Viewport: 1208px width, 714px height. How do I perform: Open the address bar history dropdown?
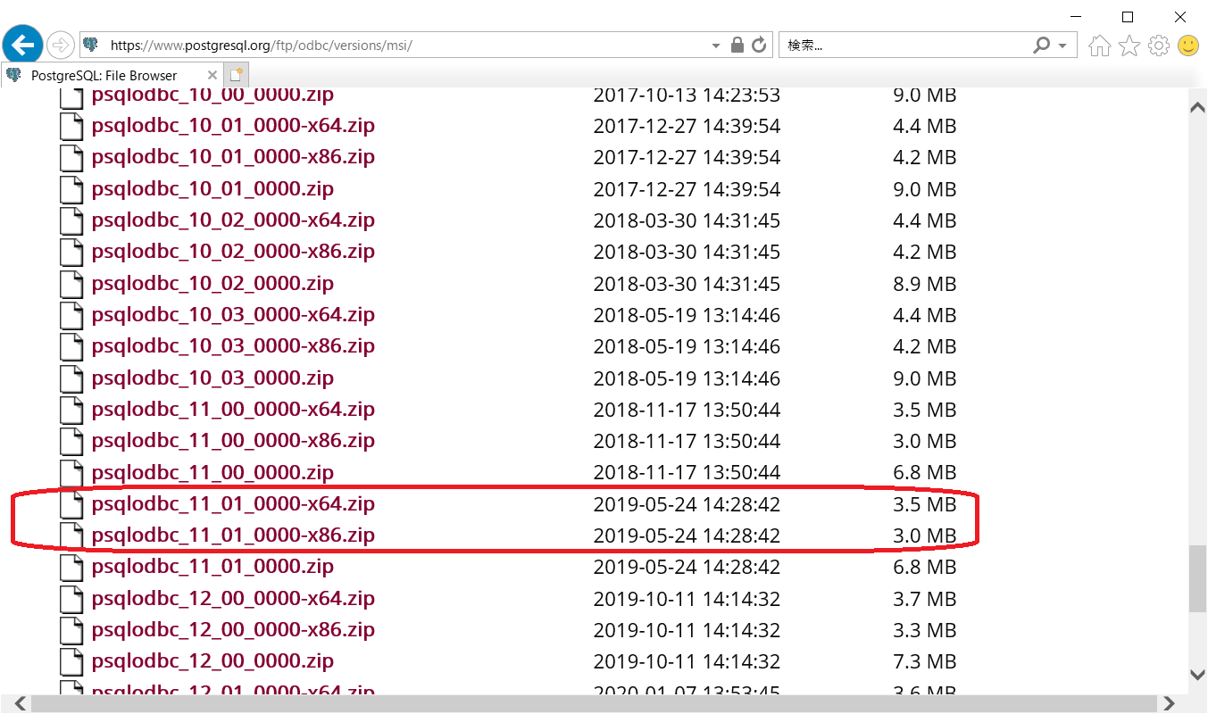[x=716, y=46]
